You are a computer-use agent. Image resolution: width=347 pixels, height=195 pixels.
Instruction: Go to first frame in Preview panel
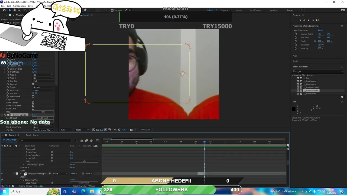(x=300, y=20)
